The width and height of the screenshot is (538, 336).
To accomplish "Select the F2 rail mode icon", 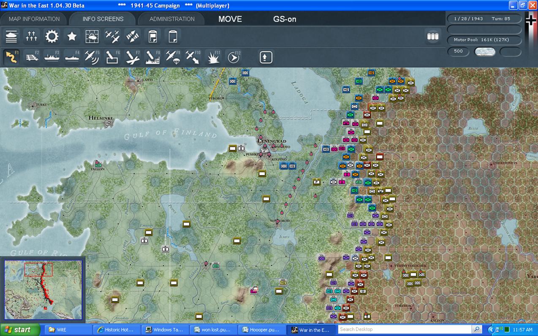I will click(32, 57).
